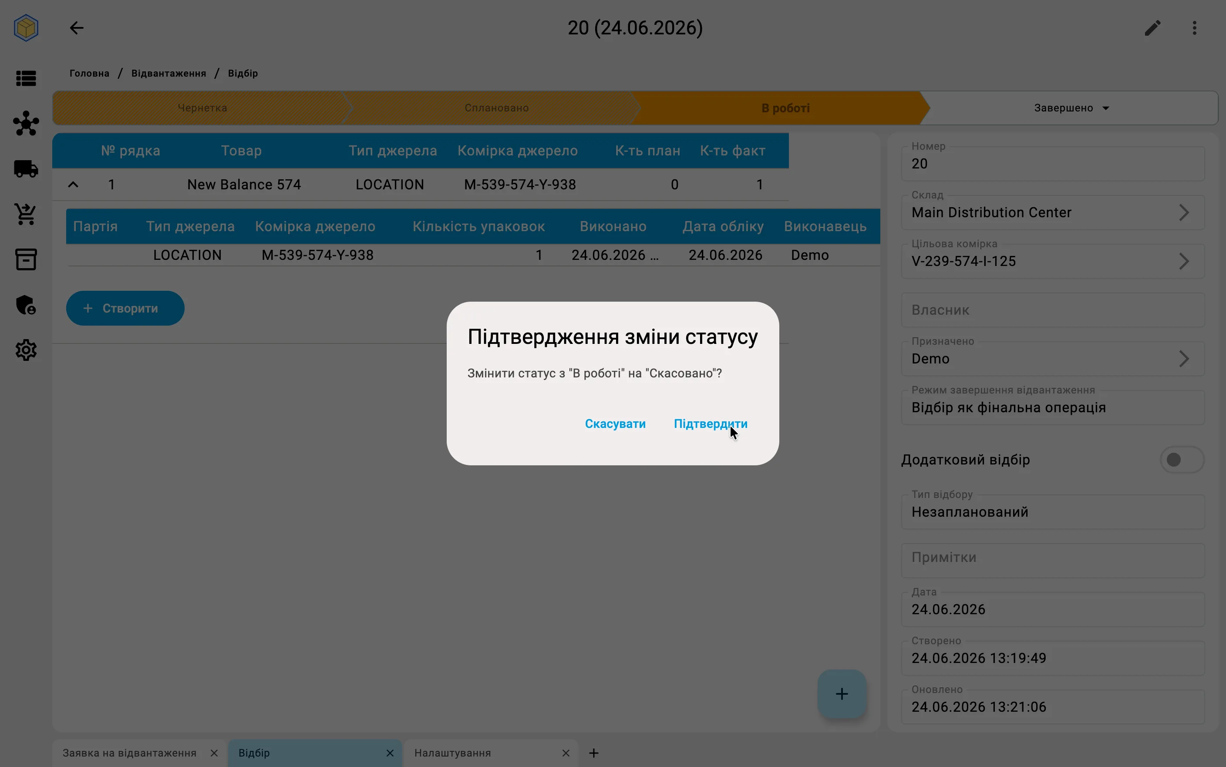Switch to the Заявка на відвантаження tab
This screenshot has width=1226, height=767.
pyautogui.click(x=129, y=754)
